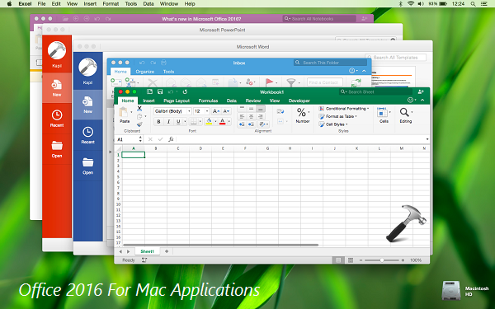Toggle Align Right in Alignment group

point(261,116)
